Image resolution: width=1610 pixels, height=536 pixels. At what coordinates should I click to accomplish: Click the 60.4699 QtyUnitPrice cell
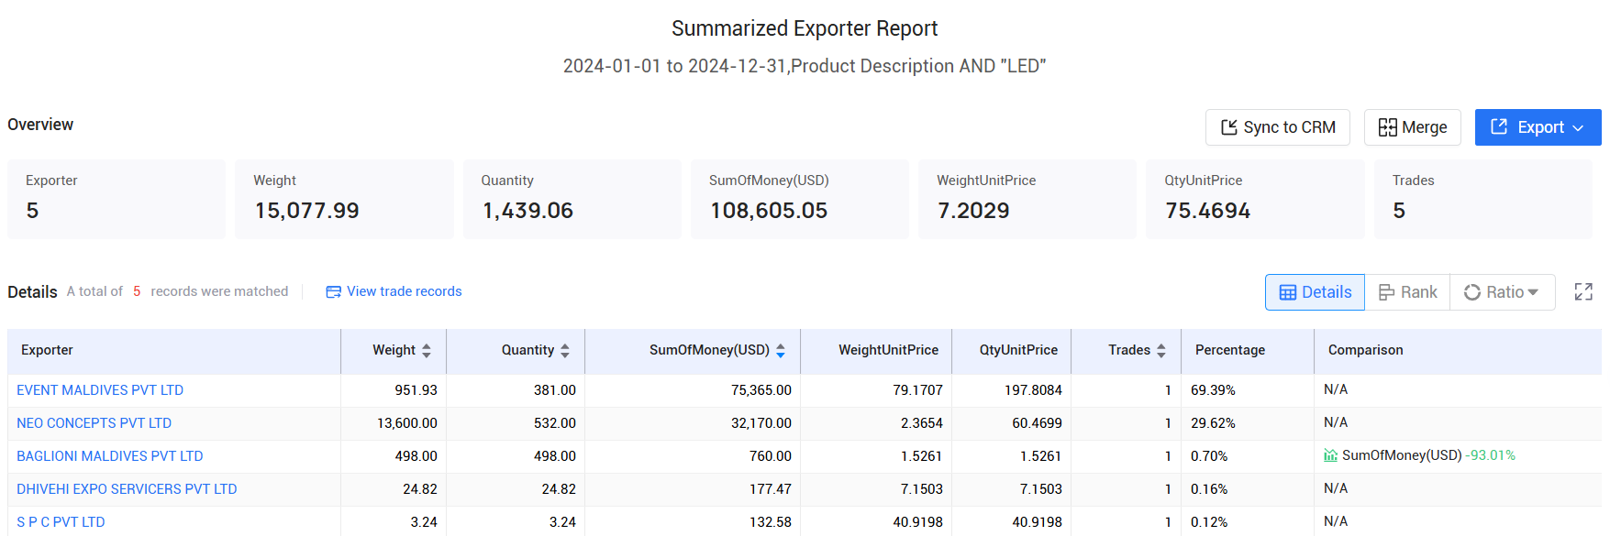click(x=1012, y=423)
